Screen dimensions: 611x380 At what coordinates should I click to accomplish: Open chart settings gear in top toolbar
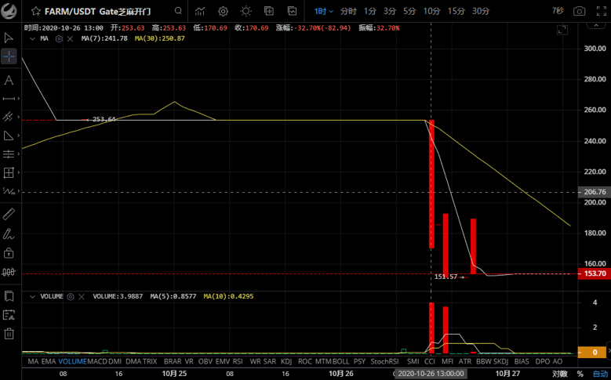click(223, 11)
